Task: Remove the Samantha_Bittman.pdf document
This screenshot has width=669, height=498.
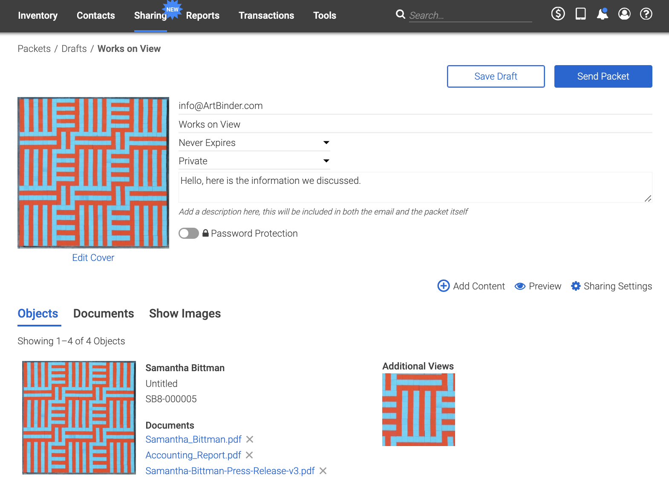Action: coord(250,439)
